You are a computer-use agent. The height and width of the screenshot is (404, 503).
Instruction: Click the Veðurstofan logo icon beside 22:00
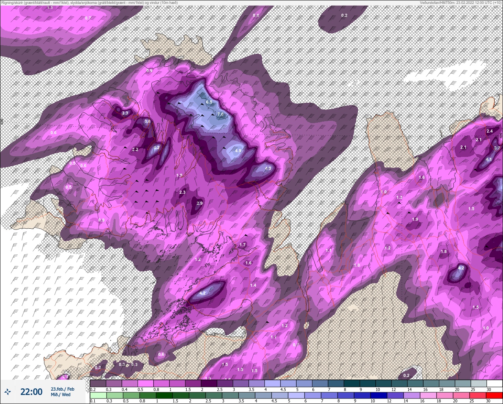[x=8, y=391]
